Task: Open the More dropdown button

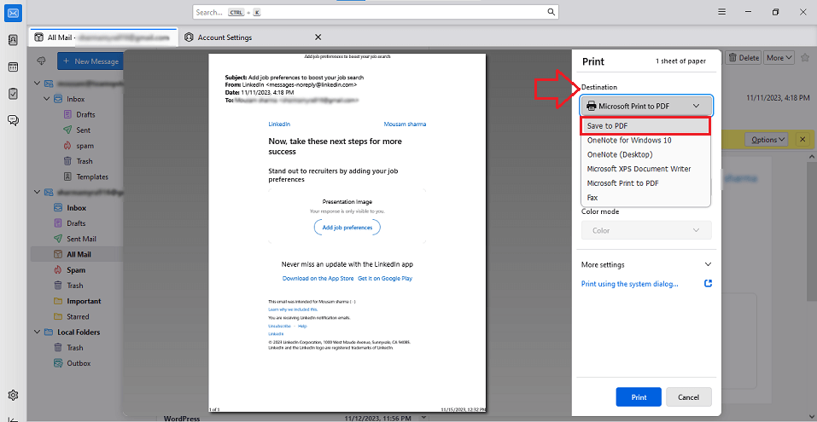Action: click(x=779, y=57)
